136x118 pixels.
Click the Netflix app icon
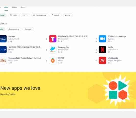[x=102, y=50]
